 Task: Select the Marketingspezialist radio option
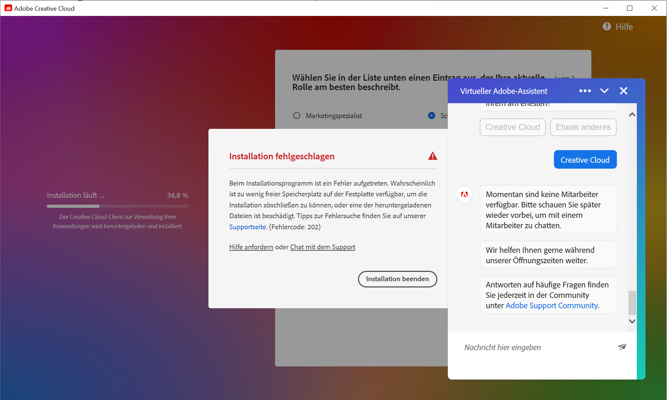[297, 116]
